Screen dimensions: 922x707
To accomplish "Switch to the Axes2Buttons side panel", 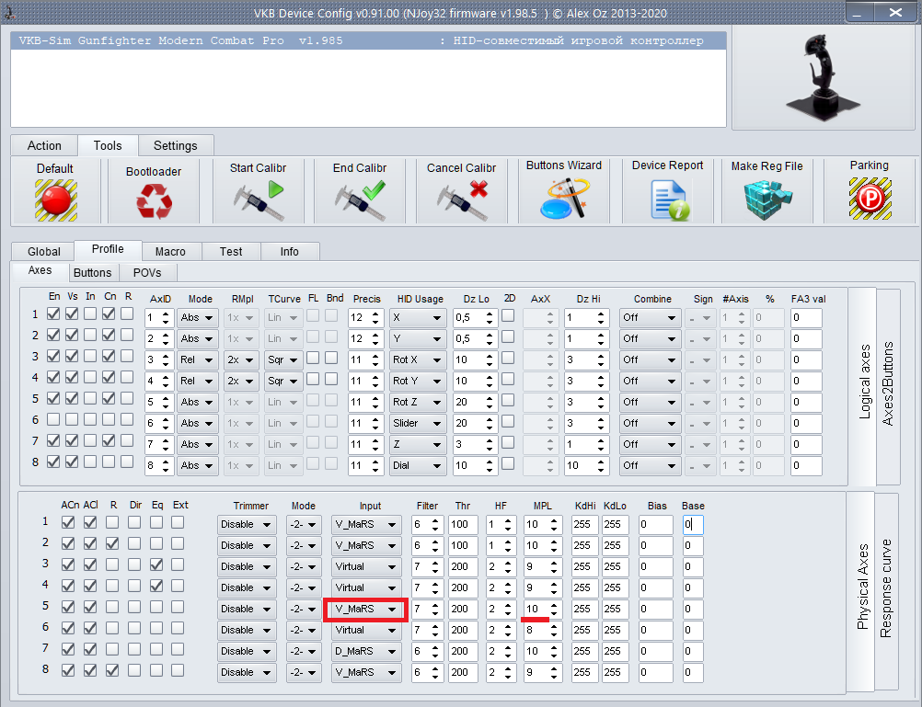I will 888,386.
